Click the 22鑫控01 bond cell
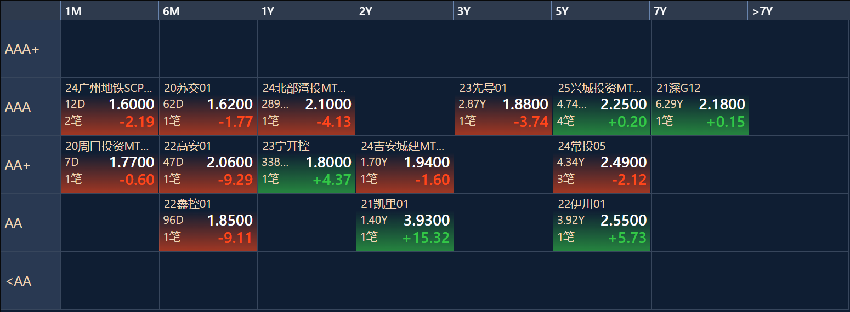850x312 pixels. tap(208, 222)
